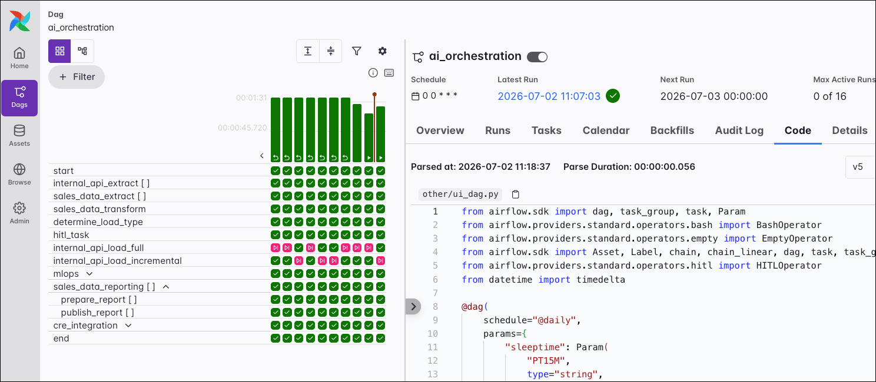Expand the cre_integration task group
The height and width of the screenshot is (382, 876).
(128, 326)
